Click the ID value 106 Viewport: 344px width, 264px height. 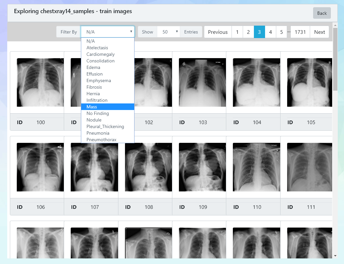click(x=40, y=207)
